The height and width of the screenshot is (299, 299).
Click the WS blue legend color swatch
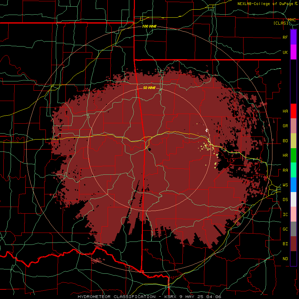point(293,185)
